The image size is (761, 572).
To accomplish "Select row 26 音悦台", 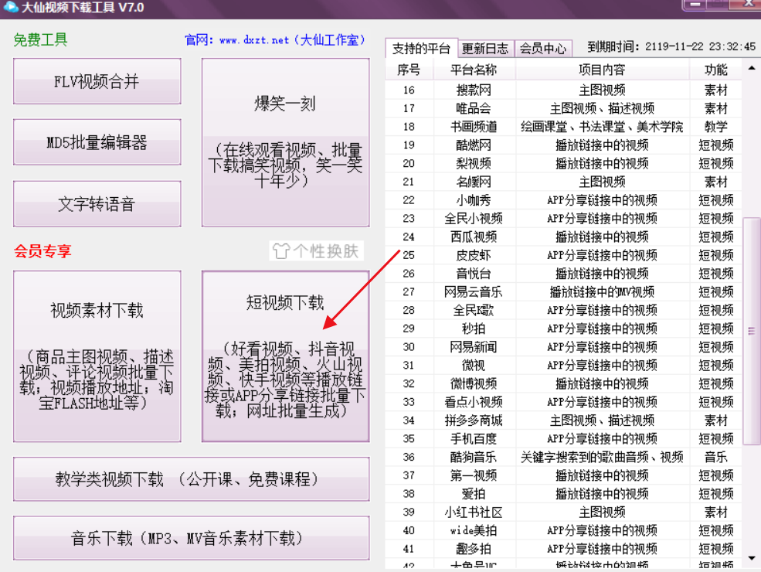I will pyautogui.click(x=563, y=274).
